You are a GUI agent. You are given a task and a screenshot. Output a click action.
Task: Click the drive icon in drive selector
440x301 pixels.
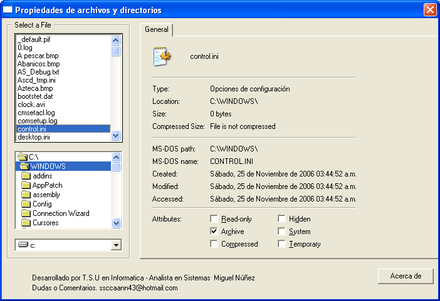pyautogui.click(x=23, y=245)
